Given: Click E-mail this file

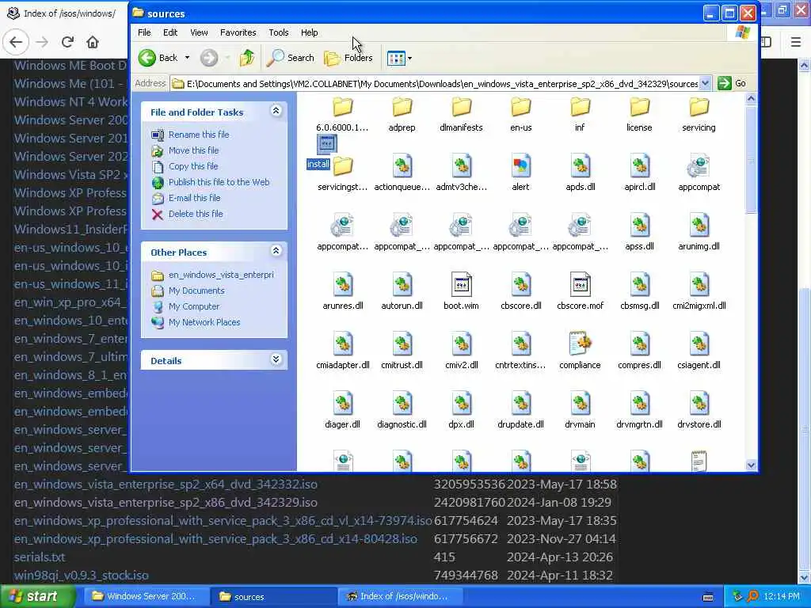Looking at the screenshot, I should (x=195, y=198).
